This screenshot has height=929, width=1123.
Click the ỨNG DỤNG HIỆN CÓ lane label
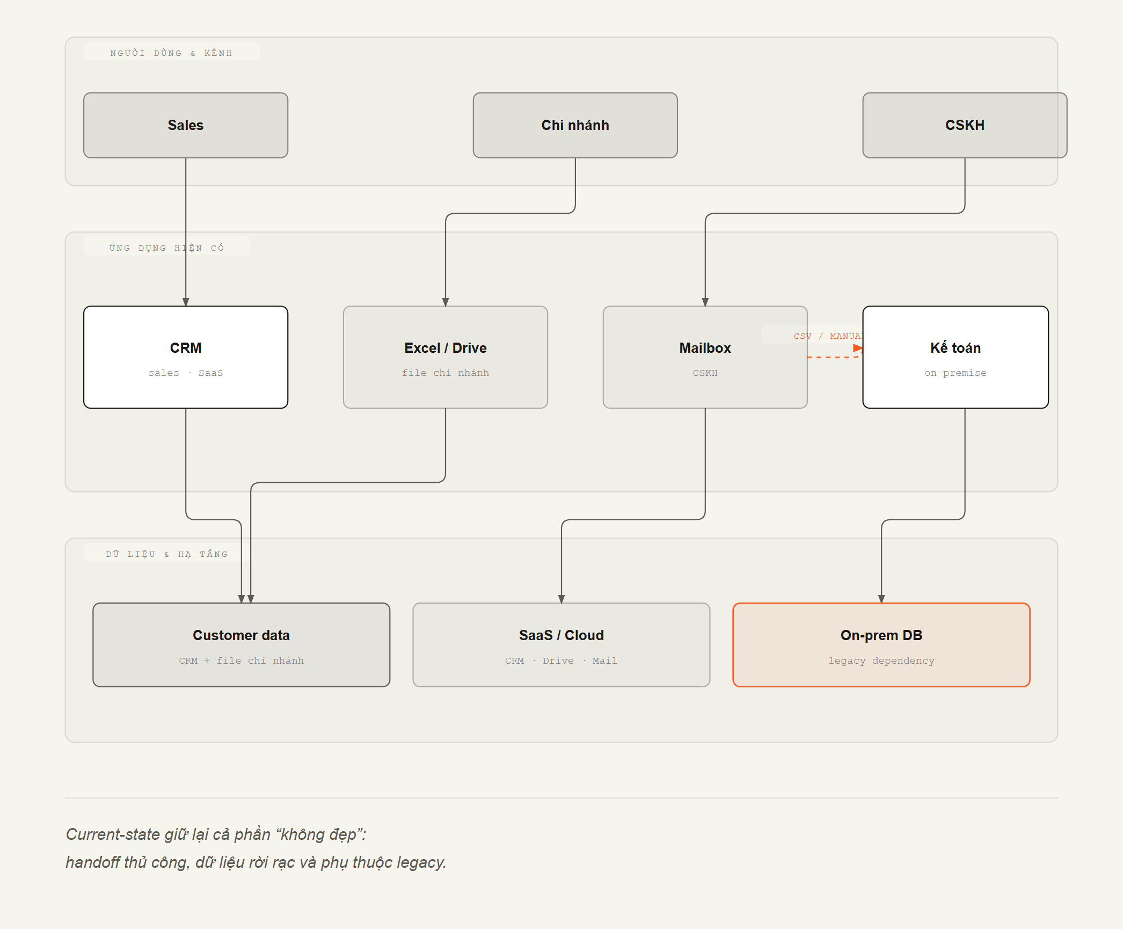(x=167, y=248)
